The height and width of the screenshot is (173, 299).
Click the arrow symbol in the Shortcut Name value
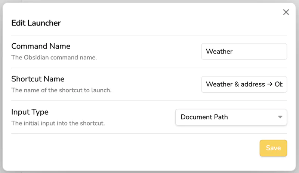[270, 84]
